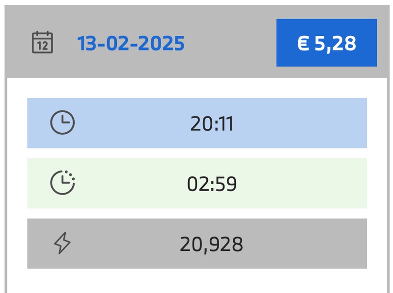Select the start time value 20:11

point(212,124)
